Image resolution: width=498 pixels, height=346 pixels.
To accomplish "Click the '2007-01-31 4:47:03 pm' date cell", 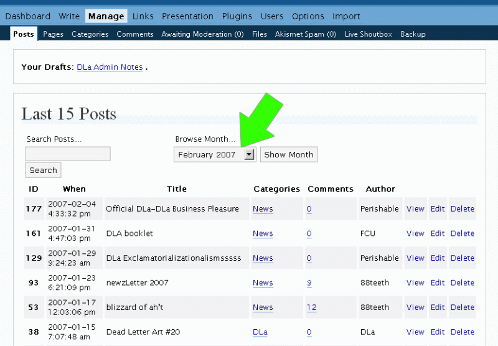I will (x=74, y=233).
